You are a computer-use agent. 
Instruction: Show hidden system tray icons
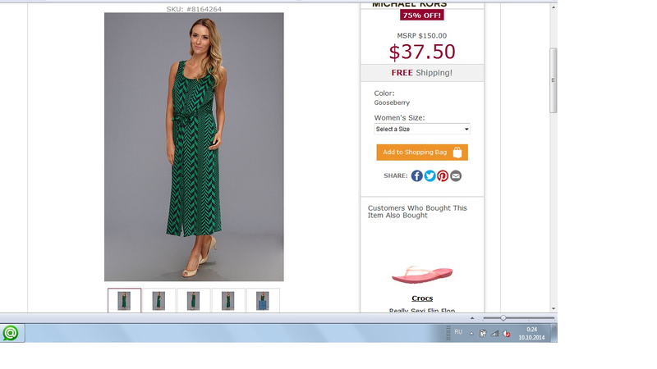(471, 334)
